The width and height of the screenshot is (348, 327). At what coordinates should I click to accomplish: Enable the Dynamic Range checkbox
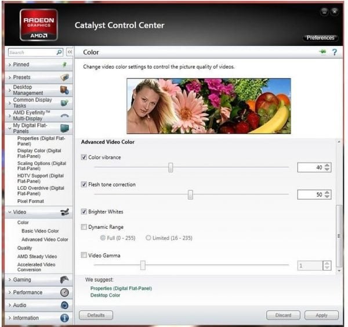[84, 227]
